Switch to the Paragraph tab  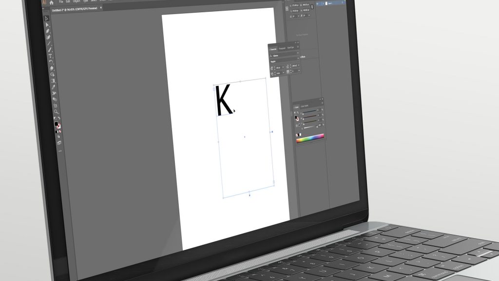coord(282,48)
